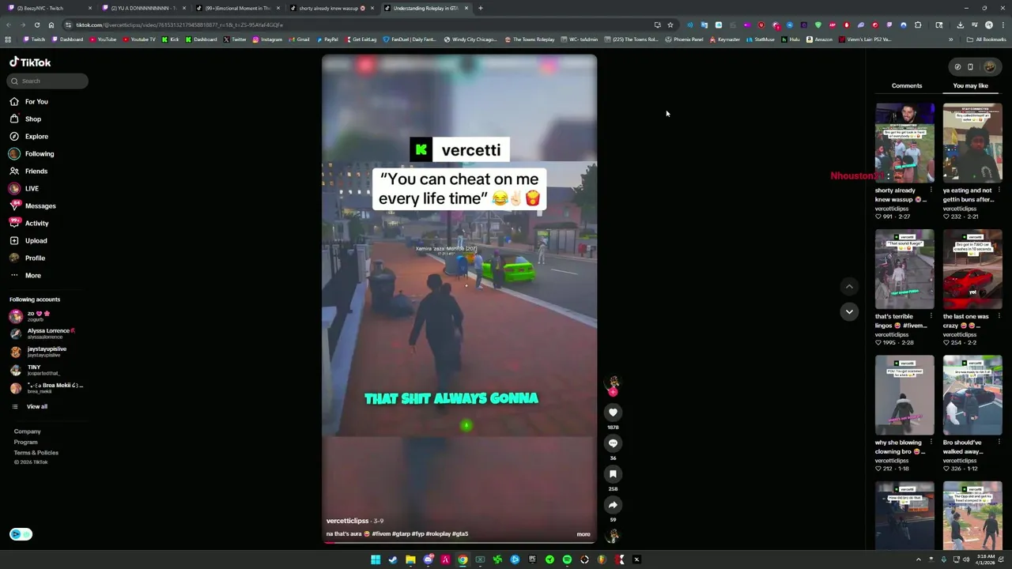Click the TikTok logo
This screenshot has width=1012, height=569.
click(30, 62)
